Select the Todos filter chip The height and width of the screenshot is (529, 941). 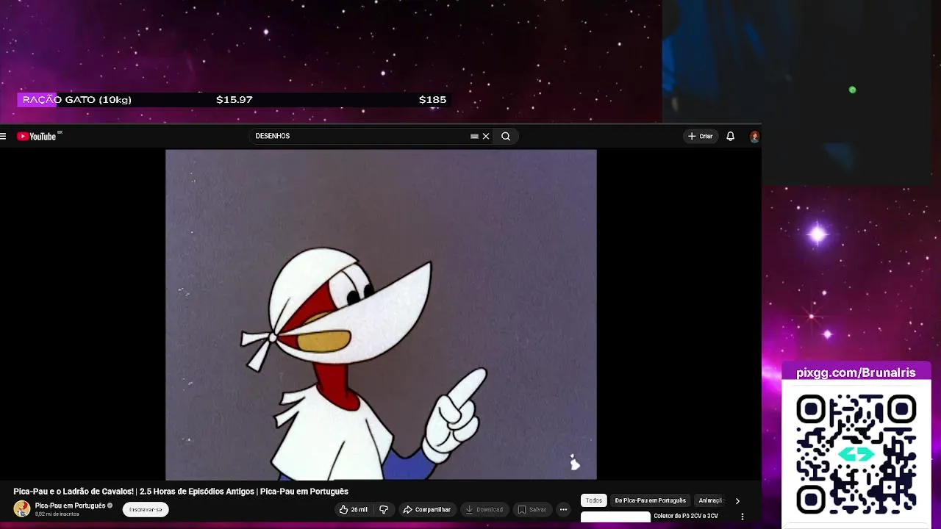tap(594, 500)
